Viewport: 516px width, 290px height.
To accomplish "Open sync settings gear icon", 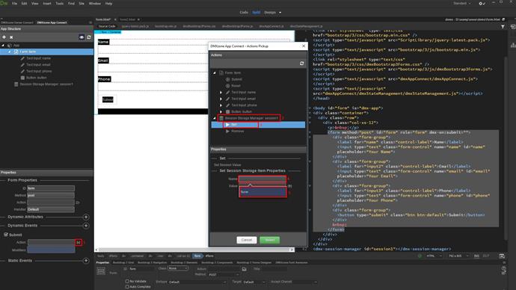I will 482,3.
